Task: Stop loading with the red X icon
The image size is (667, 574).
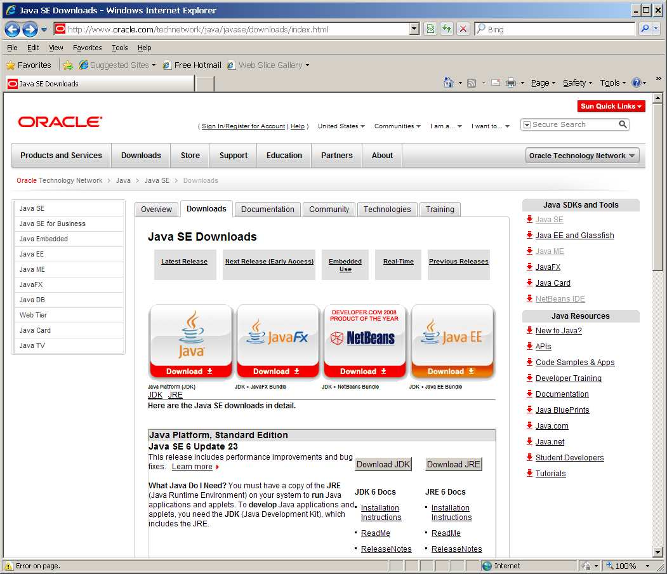Action: coord(463,29)
